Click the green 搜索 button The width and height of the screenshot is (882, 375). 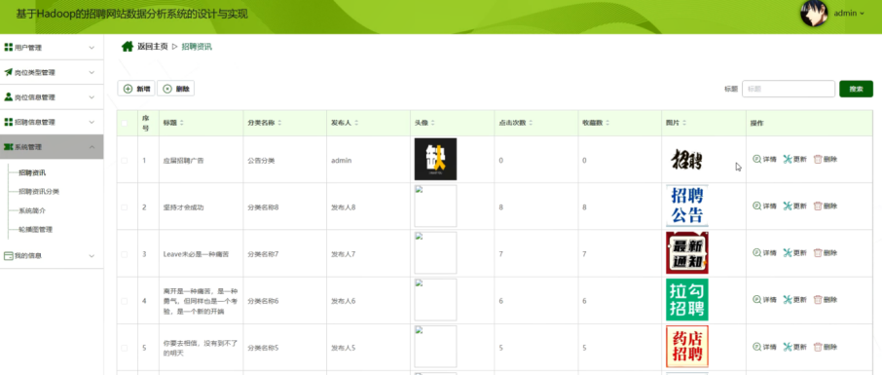[856, 89]
